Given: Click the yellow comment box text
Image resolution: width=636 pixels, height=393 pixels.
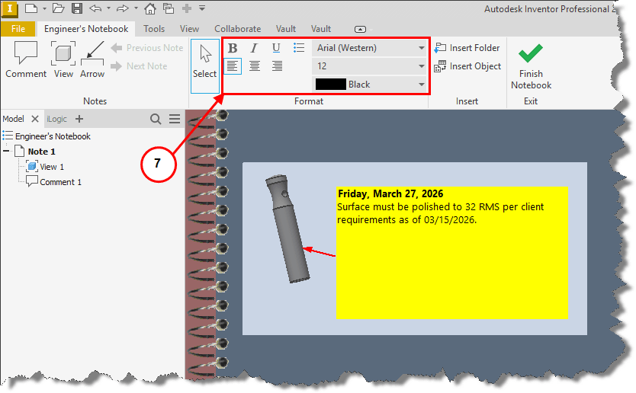Looking at the screenshot, I should 440,213.
